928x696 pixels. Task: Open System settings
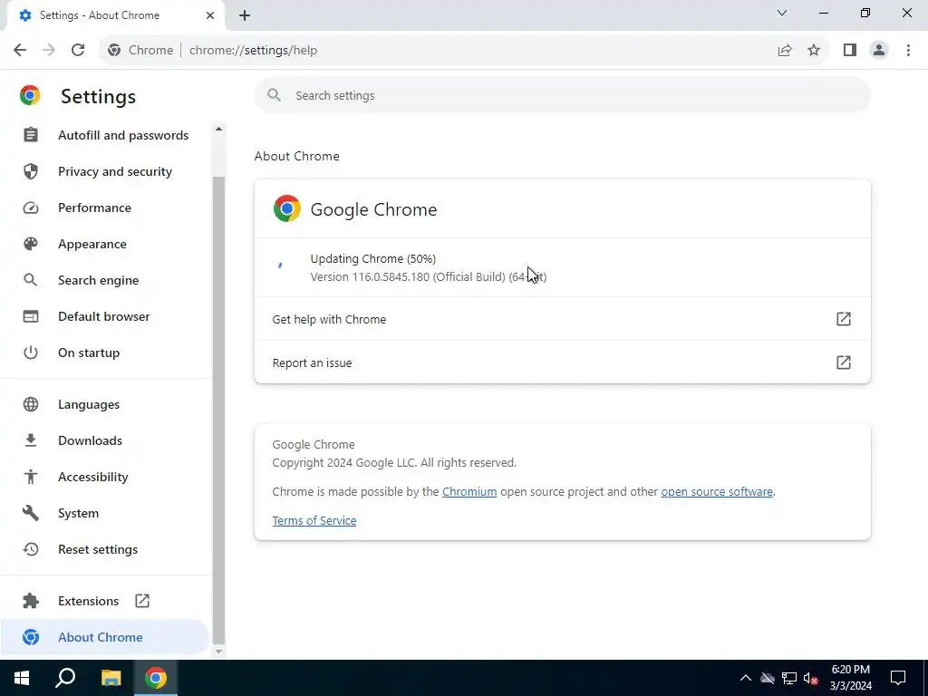pyautogui.click(x=105, y=513)
